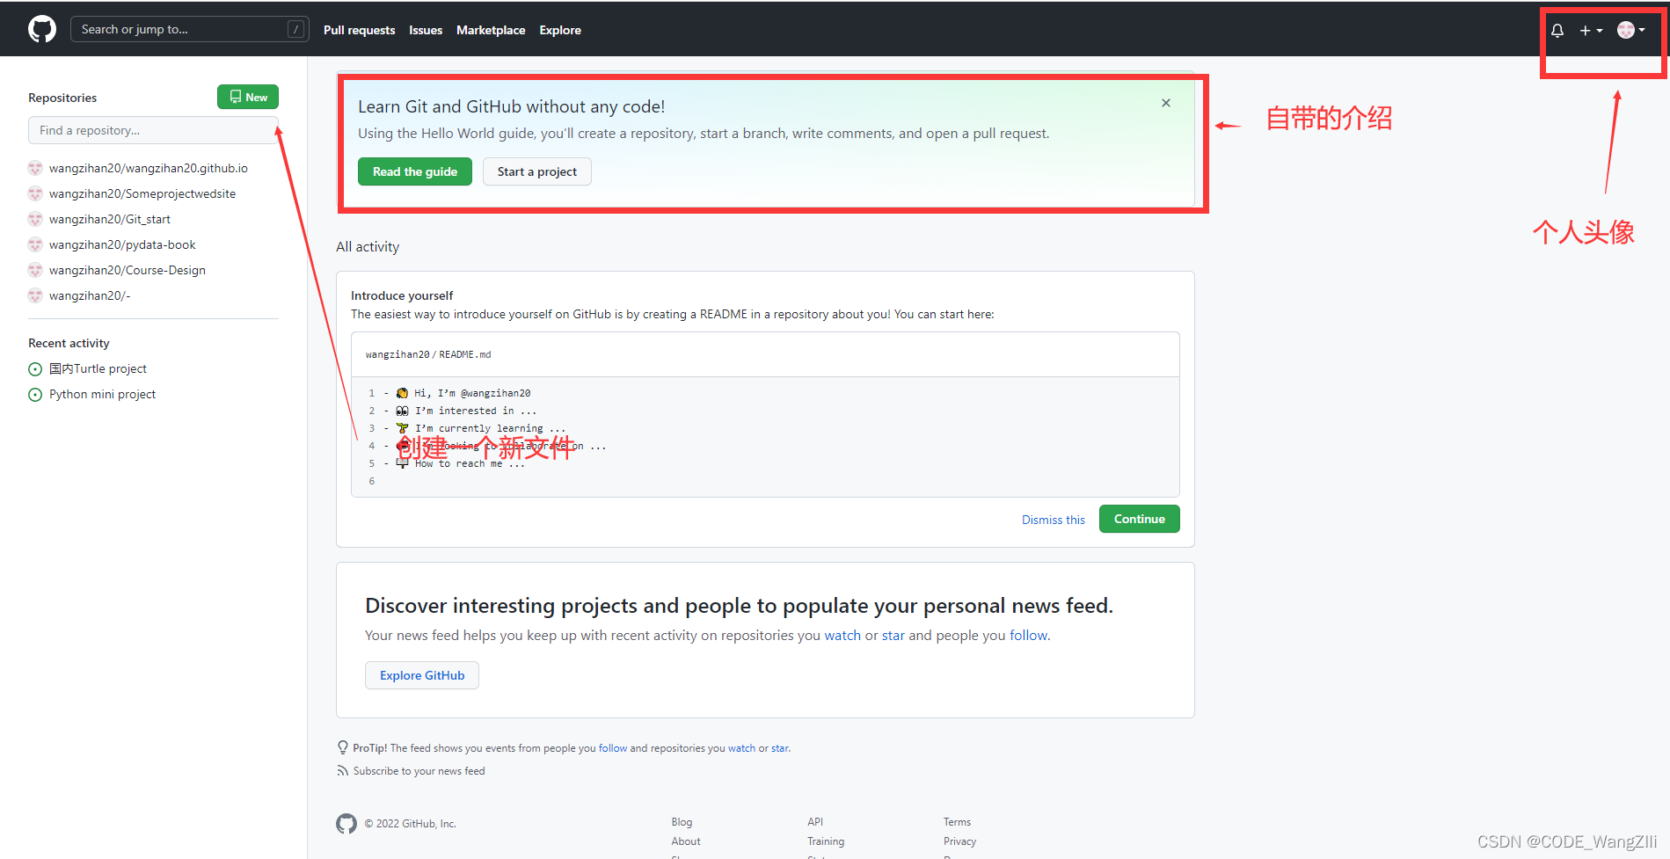Click the Dismiss this link

(x=1054, y=520)
